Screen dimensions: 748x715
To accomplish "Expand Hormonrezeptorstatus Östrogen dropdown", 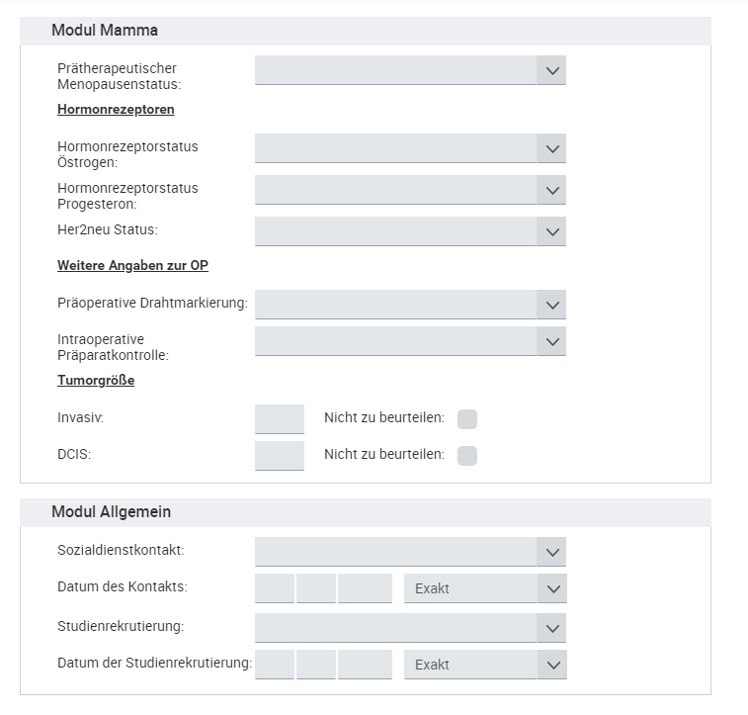I will (x=551, y=148).
